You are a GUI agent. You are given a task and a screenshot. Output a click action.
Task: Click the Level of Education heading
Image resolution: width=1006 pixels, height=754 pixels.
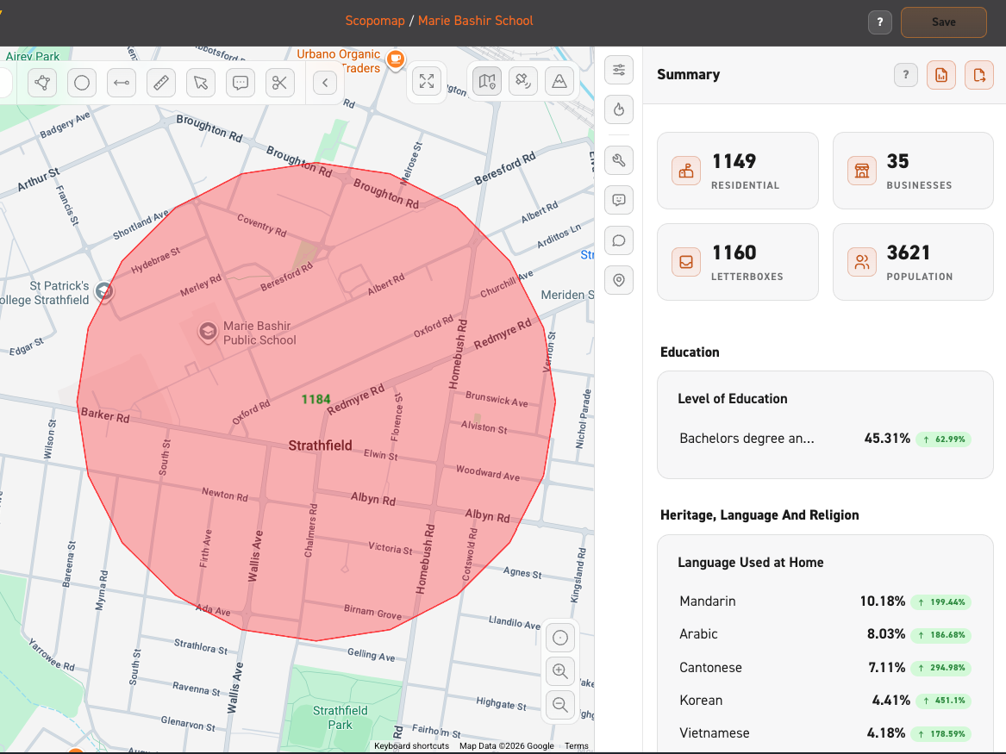732,399
